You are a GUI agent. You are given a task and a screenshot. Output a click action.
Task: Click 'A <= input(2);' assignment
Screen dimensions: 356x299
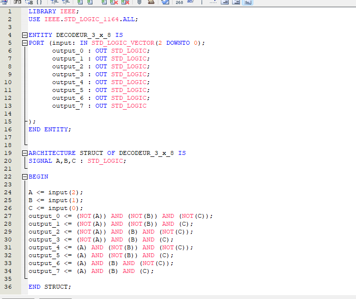tap(56, 192)
